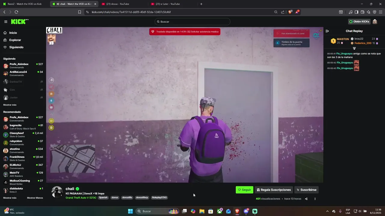Focus the Kick Buscar search field
Viewport: 385px width, 216px height.
coord(192,22)
